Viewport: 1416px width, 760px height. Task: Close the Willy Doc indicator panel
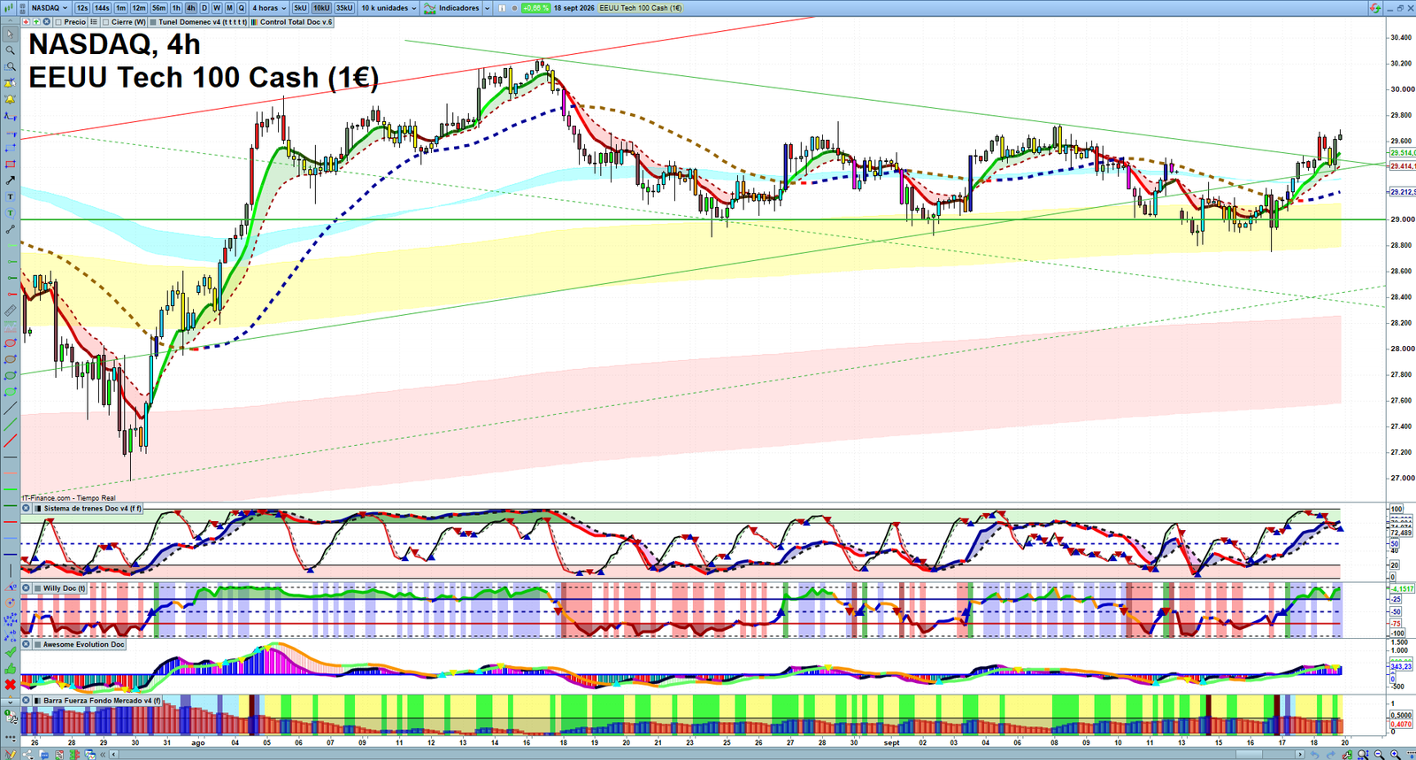(x=27, y=588)
